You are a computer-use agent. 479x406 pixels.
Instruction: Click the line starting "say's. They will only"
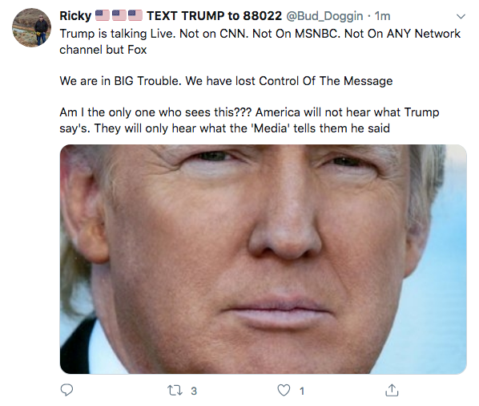tap(224, 128)
